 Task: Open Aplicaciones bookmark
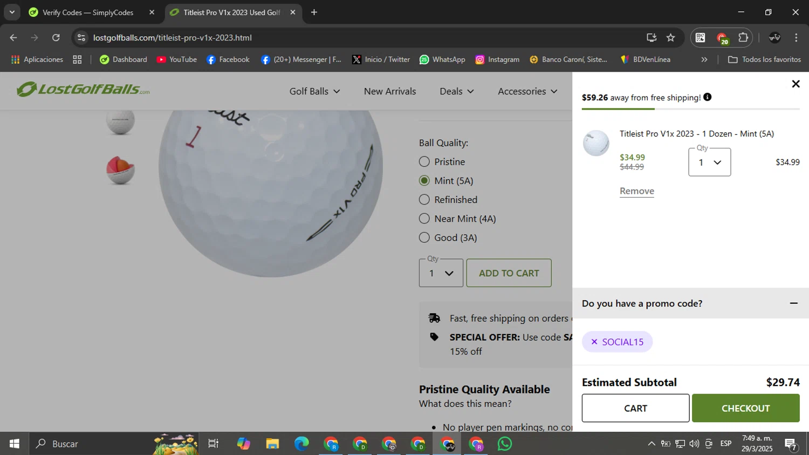[37, 59]
